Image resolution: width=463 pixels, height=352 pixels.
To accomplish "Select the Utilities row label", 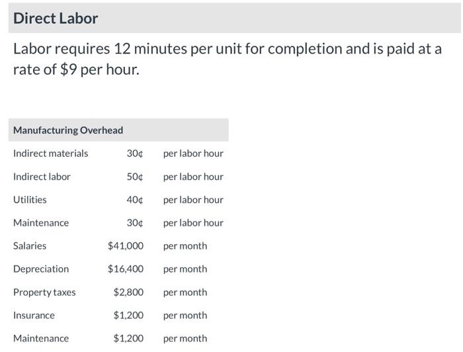I will [x=30, y=200].
